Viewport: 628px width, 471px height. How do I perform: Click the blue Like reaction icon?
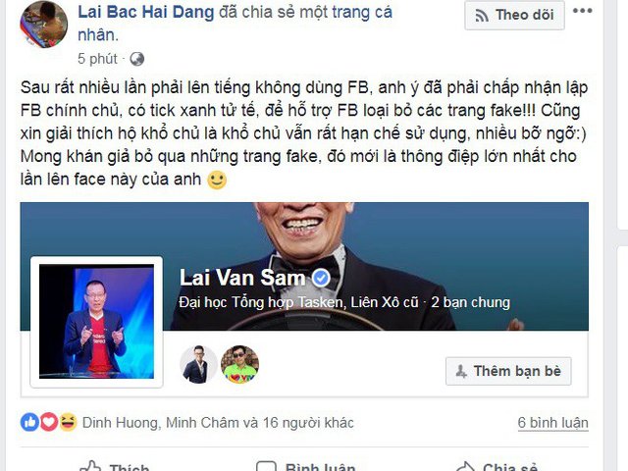[29, 422]
